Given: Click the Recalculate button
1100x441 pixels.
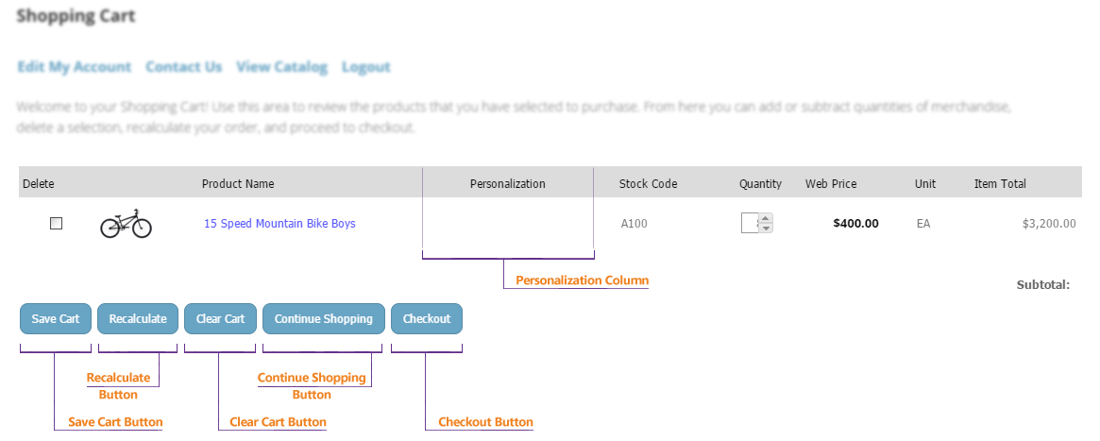Looking at the screenshot, I should coord(138,319).
